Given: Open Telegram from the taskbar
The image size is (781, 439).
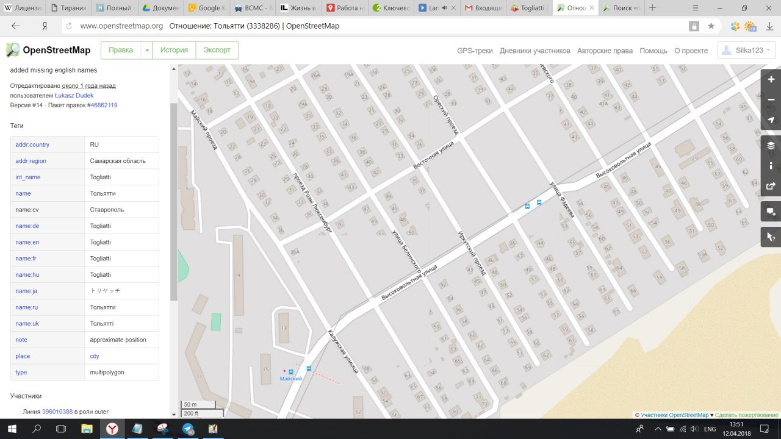Looking at the screenshot, I should [x=188, y=429].
